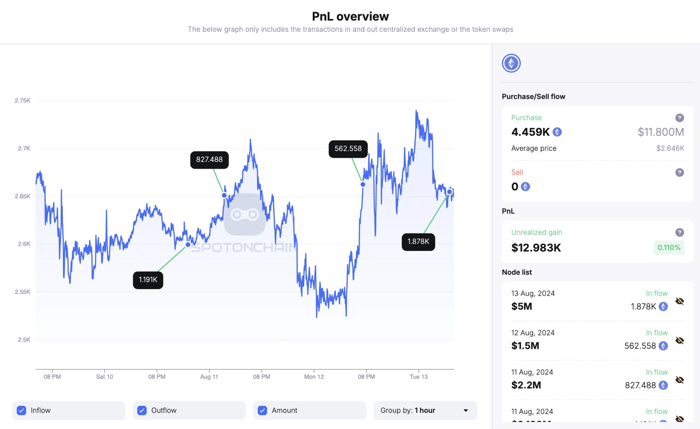Click the Sell help question mark icon
Image resolution: width=700 pixels, height=429 pixels.
pos(679,173)
